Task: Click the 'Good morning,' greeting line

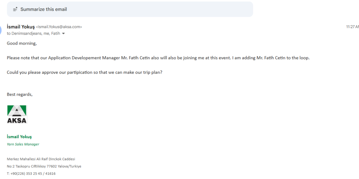Action: (22, 43)
